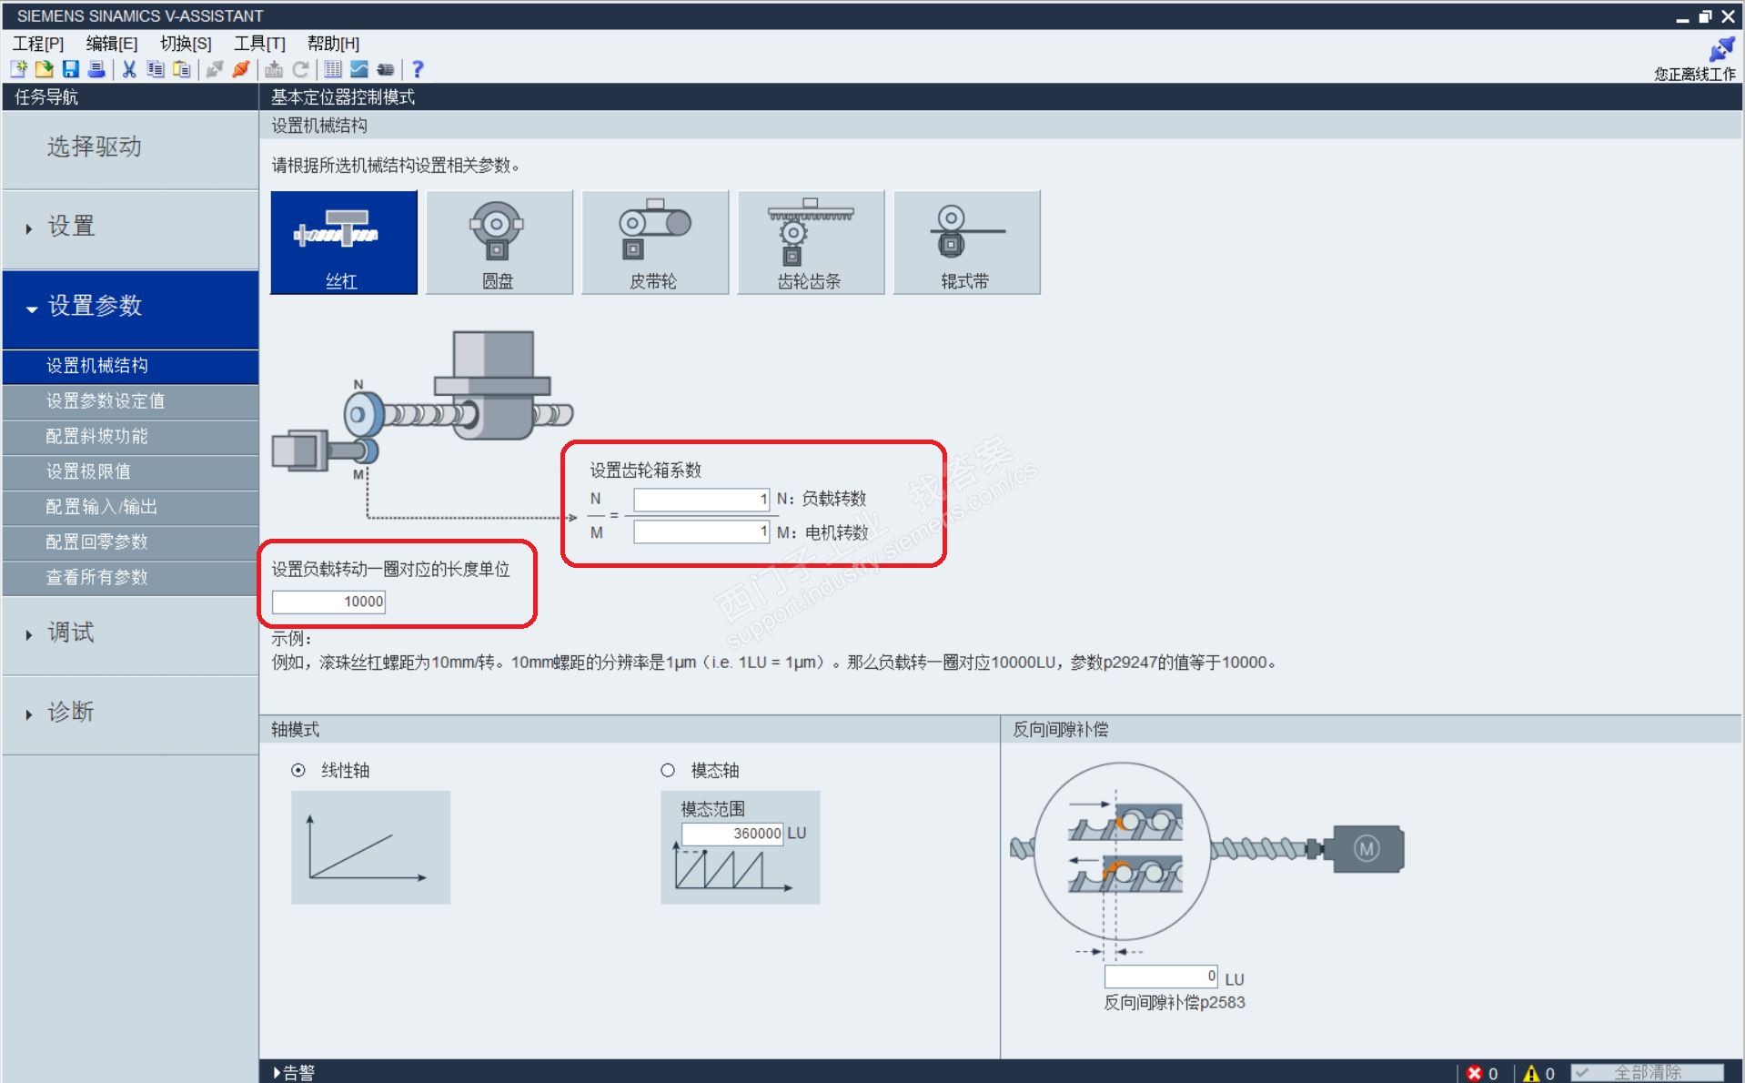1745x1083 pixels.
Task: Open the 编辑[E] menu
Action: pos(112,44)
